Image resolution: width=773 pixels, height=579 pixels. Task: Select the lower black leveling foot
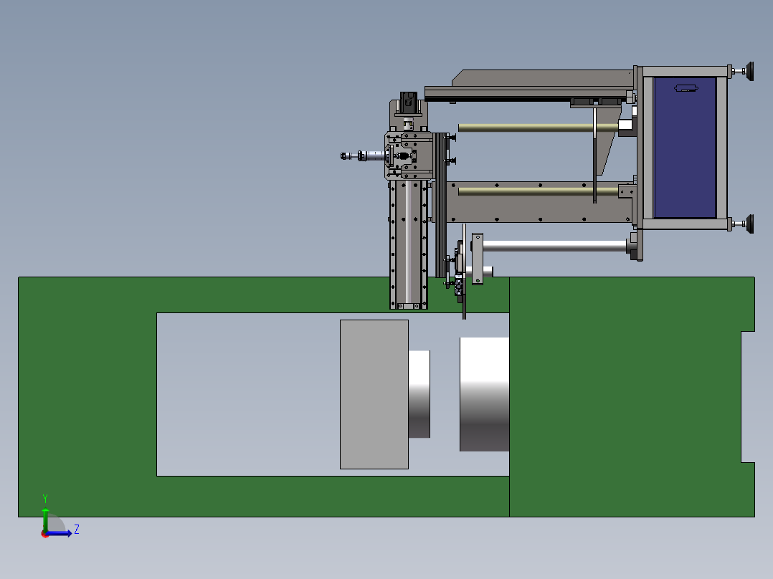click(750, 224)
